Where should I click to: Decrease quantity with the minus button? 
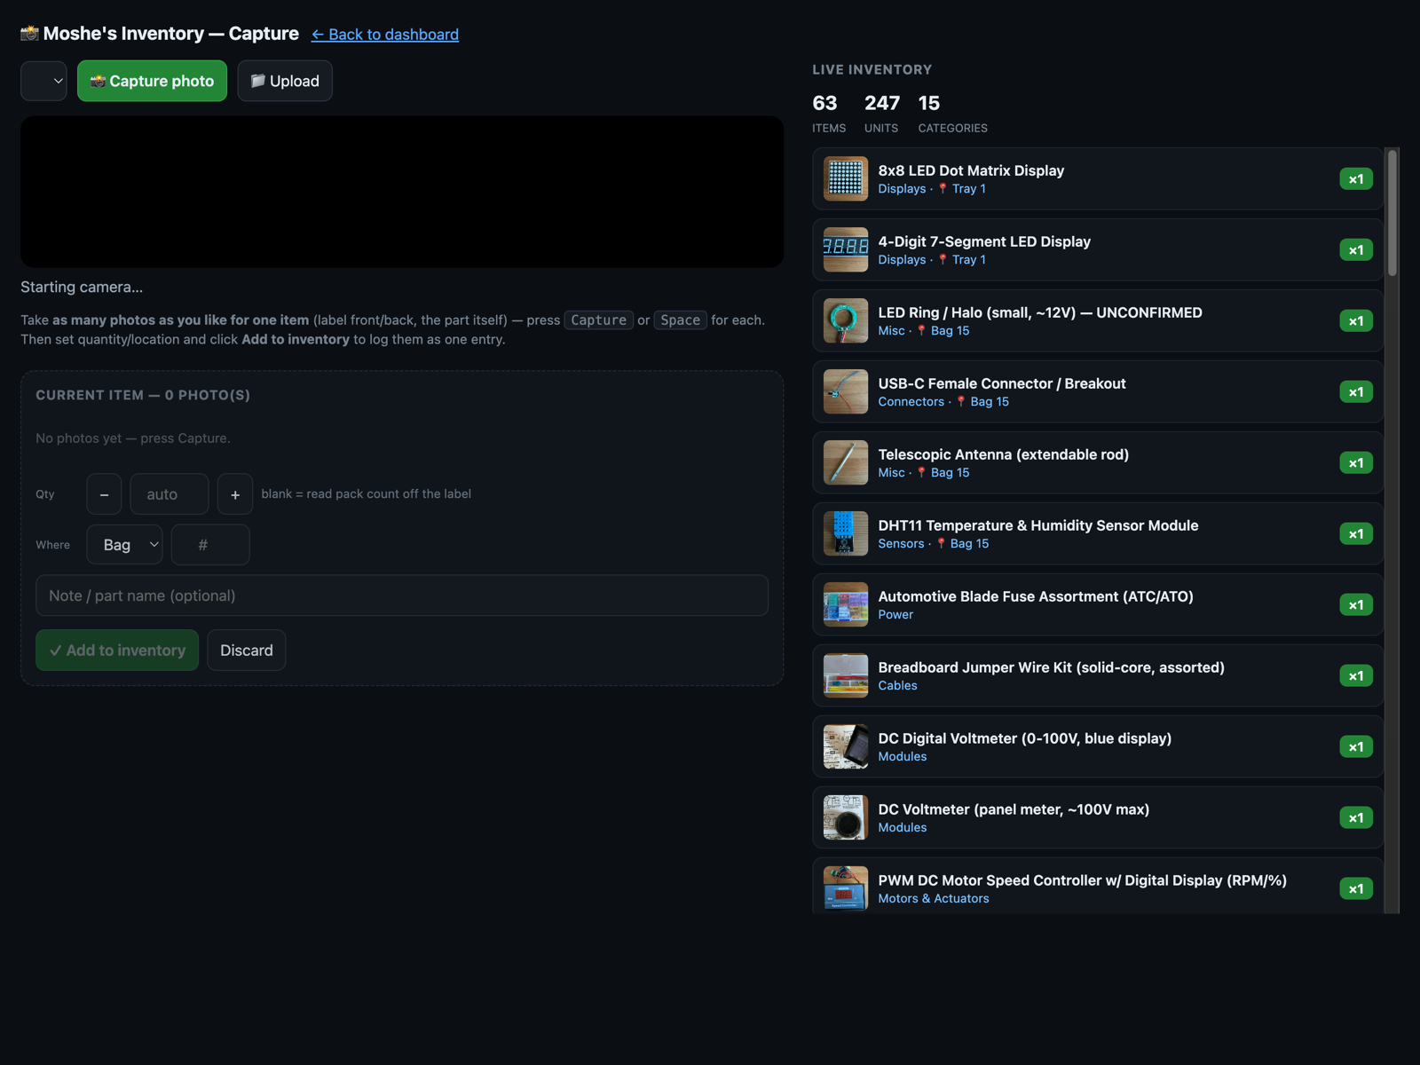tap(104, 494)
